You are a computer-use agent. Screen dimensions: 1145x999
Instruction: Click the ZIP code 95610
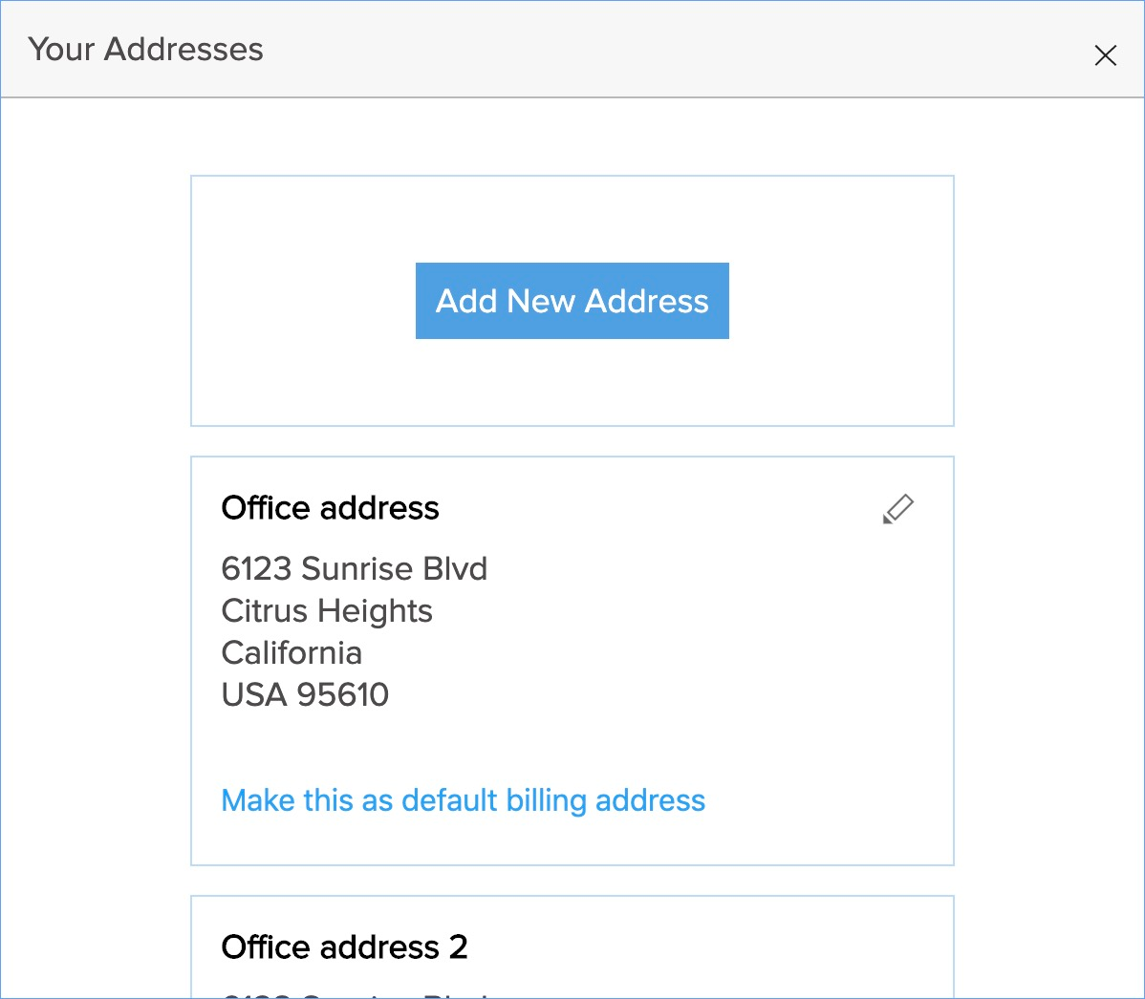point(343,695)
